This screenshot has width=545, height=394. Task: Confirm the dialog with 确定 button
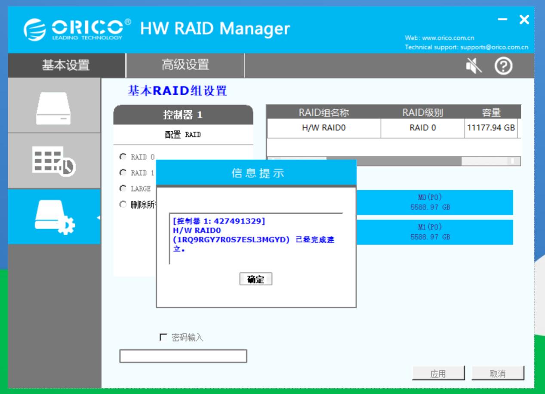[256, 279]
